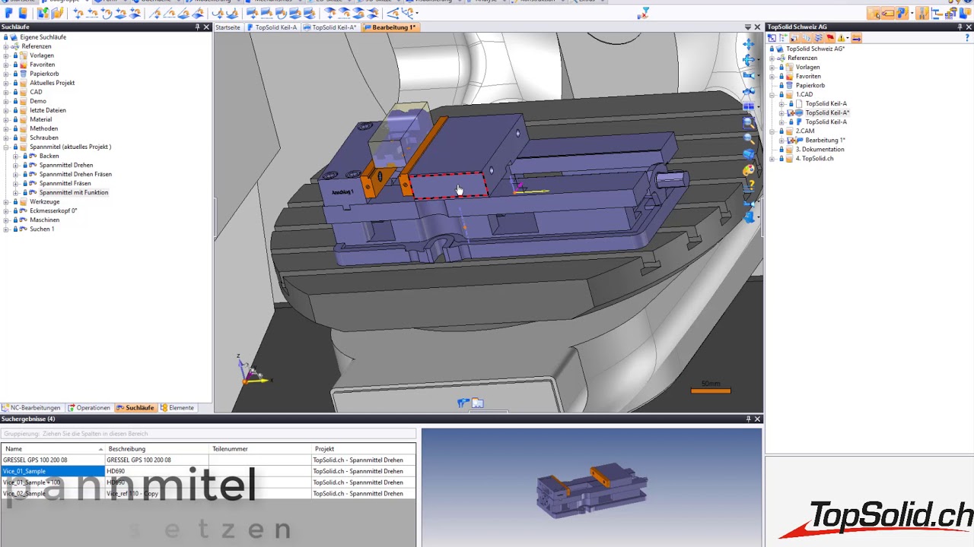Click the rotate view icon in viewport toolbar
Viewport: 974px width, 547px height.
tap(749, 60)
